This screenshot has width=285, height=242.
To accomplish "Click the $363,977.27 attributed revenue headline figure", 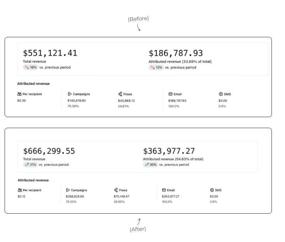I will point(169,151).
